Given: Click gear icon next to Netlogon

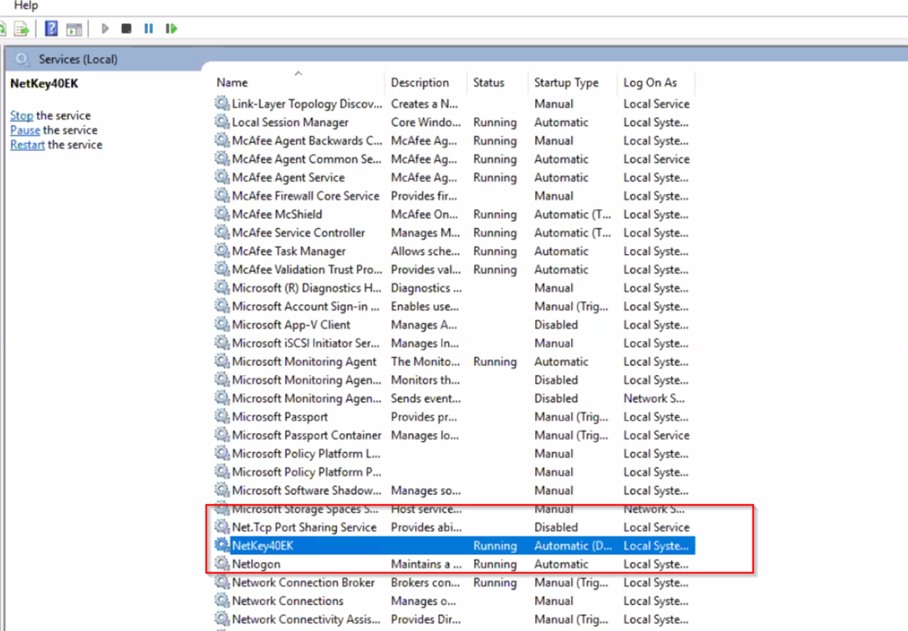Looking at the screenshot, I should pos(222,564).
